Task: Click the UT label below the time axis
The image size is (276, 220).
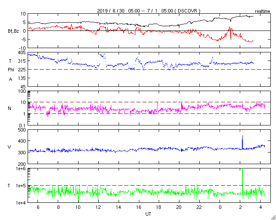Action: click(148, 214)
